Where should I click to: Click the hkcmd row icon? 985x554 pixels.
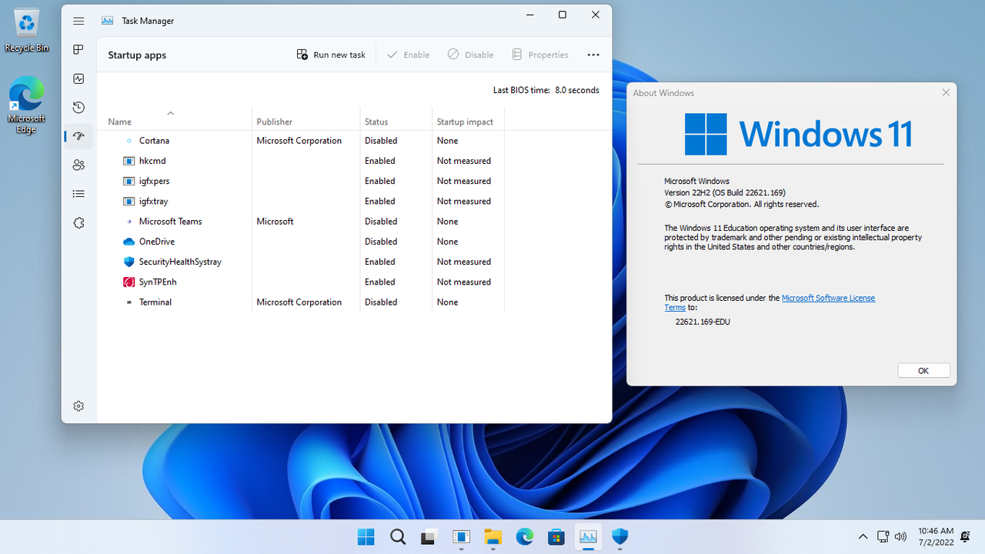click(x=129, y=161)
